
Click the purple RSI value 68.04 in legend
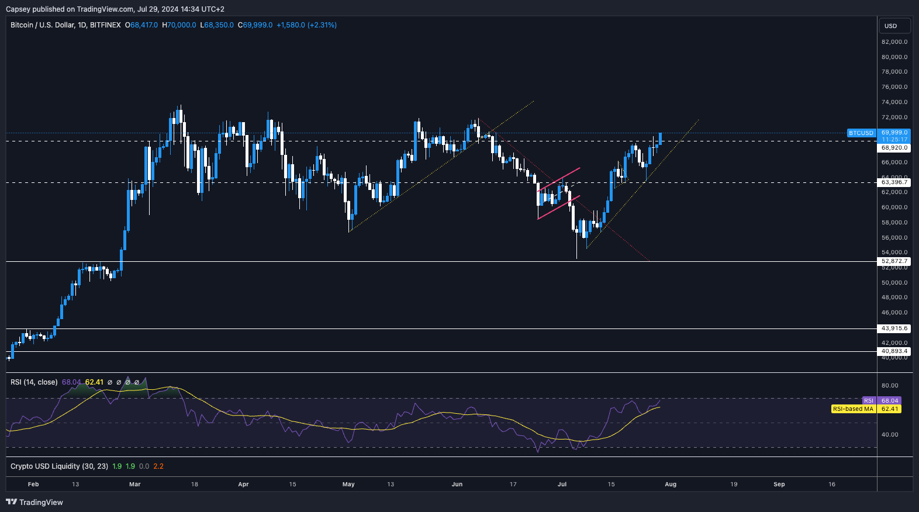coord(71,382)
